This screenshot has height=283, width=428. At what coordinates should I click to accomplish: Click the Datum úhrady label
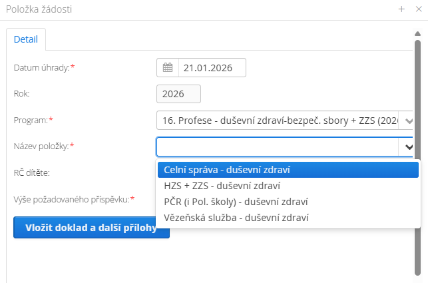point(41,67)
